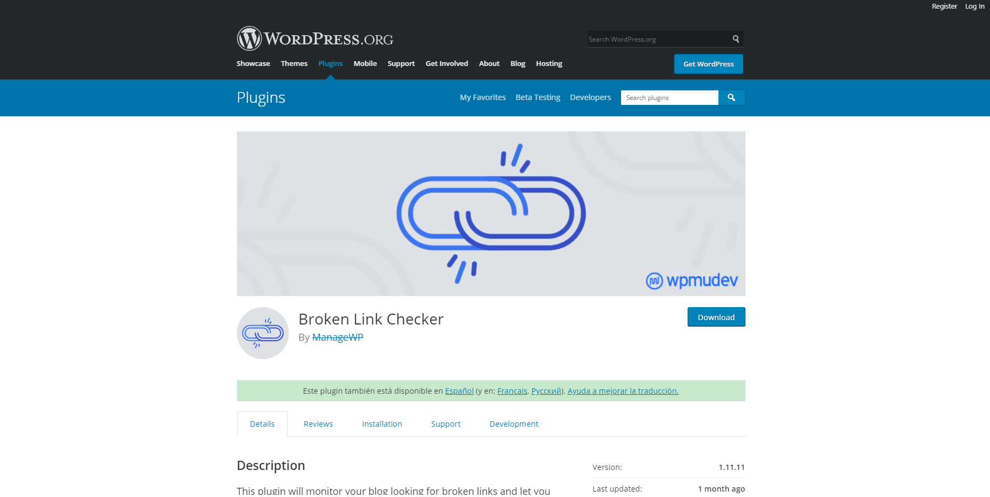
Task: Click the WordPress.org logo
Action: point(315,39)
